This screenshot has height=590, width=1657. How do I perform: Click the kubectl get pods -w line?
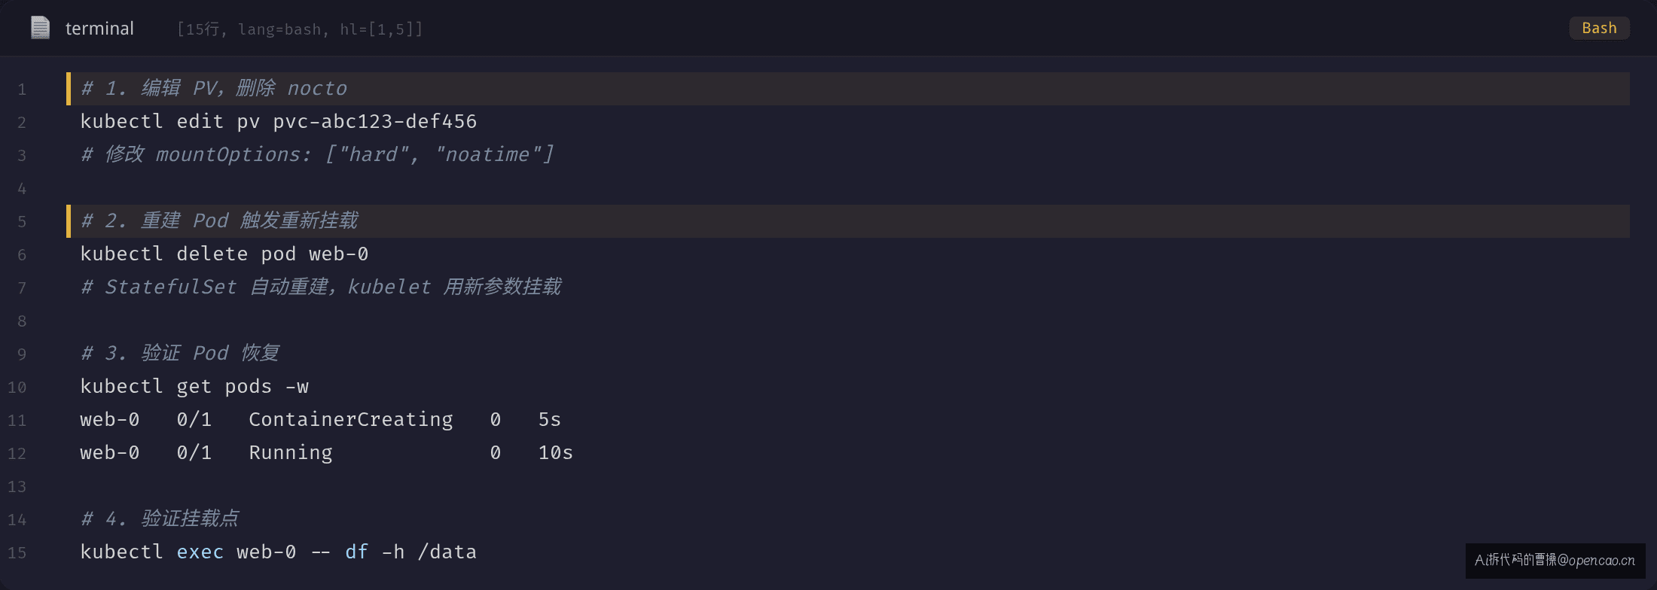(x=194, y=387)
